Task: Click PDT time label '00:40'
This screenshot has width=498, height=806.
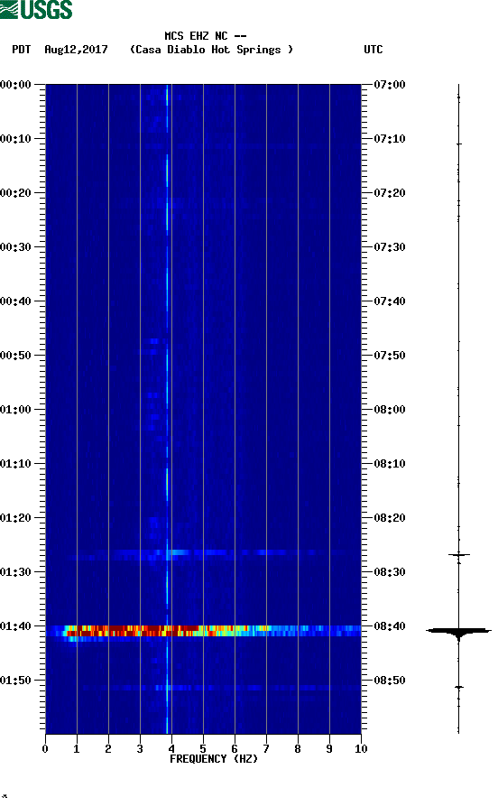Action: click(15, 301)
